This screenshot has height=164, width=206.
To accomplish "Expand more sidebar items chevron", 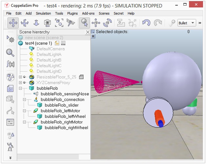I will tap(10, 158).
